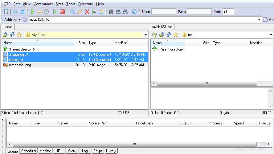Viewport: 274px width, 154px height.
Task: Open the Help menu
Action: tap(100, 4)
